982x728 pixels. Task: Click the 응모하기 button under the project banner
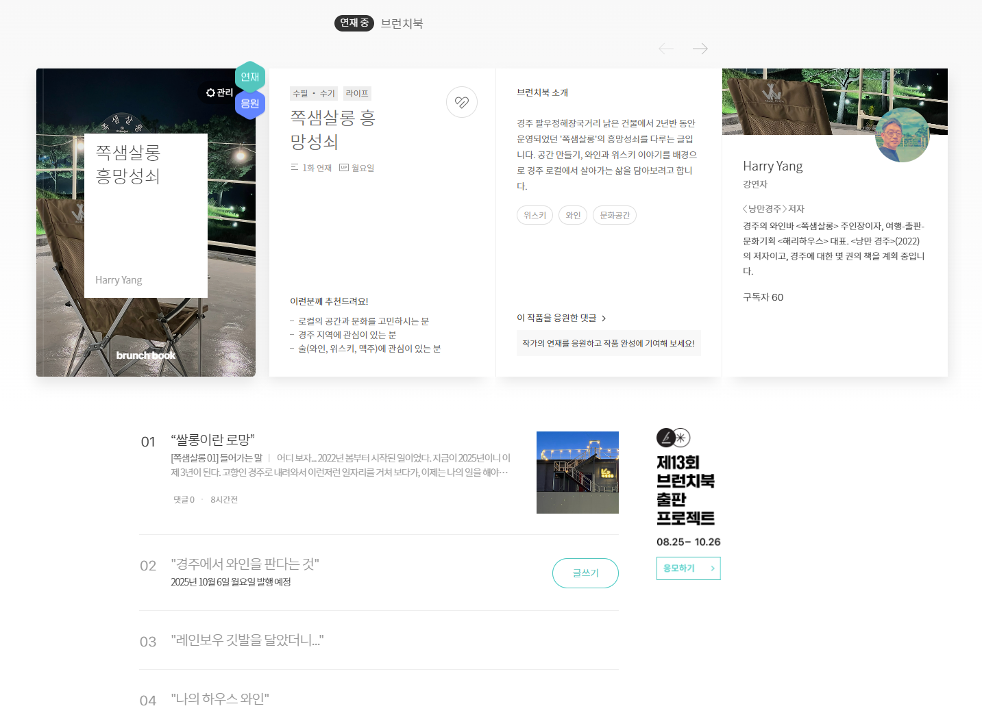click(x=688, y=568)
